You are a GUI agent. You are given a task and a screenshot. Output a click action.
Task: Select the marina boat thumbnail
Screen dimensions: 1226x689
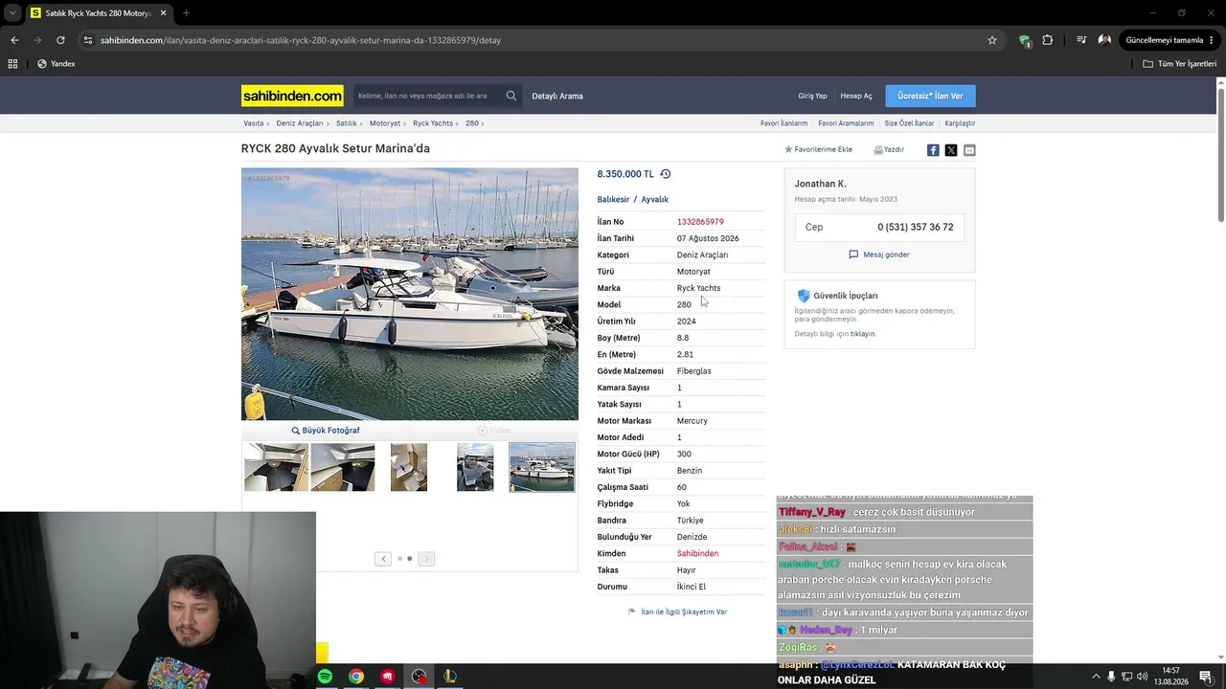coord(542,467)
